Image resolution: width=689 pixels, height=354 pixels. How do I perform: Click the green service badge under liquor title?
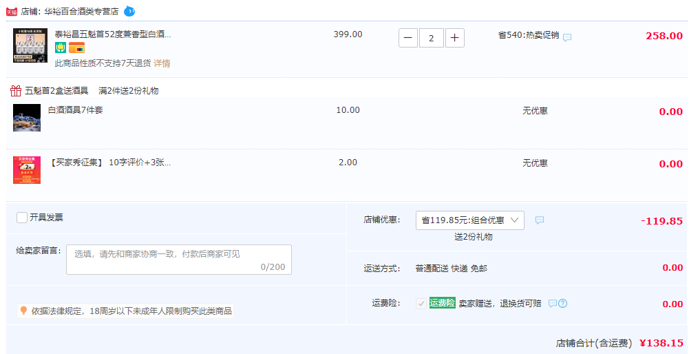point(61,48)
